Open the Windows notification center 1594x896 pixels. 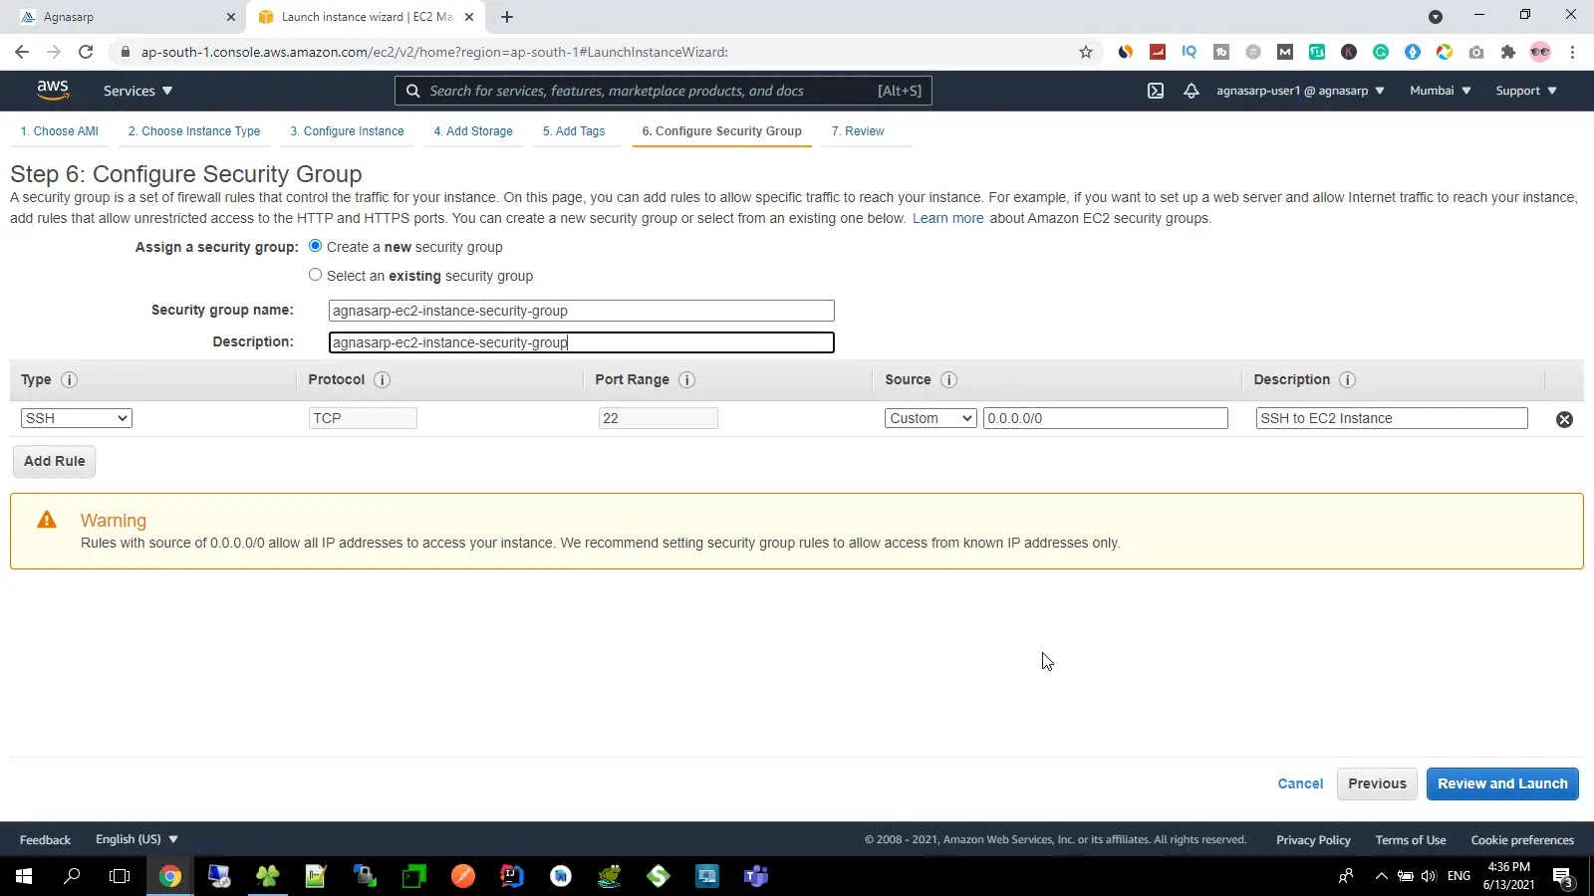(x=1563, y=877)
